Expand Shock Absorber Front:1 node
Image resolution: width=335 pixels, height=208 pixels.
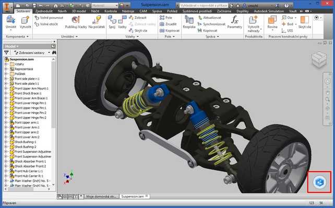click(x=6, y=161)
